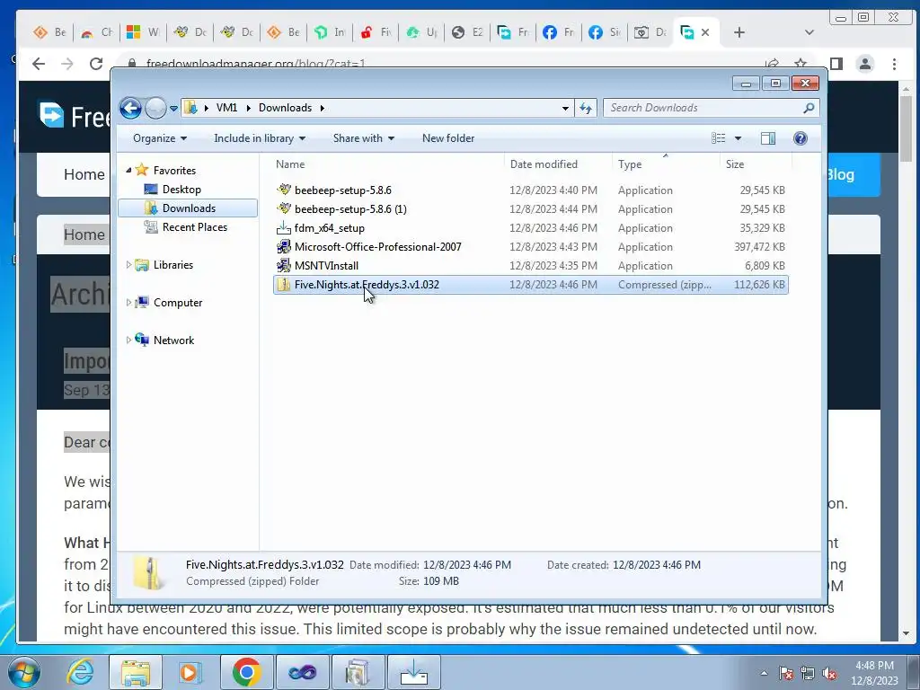Open the address bar history dropdown
The height and width of the screenshot is (690, 920).
click(565, 108)
